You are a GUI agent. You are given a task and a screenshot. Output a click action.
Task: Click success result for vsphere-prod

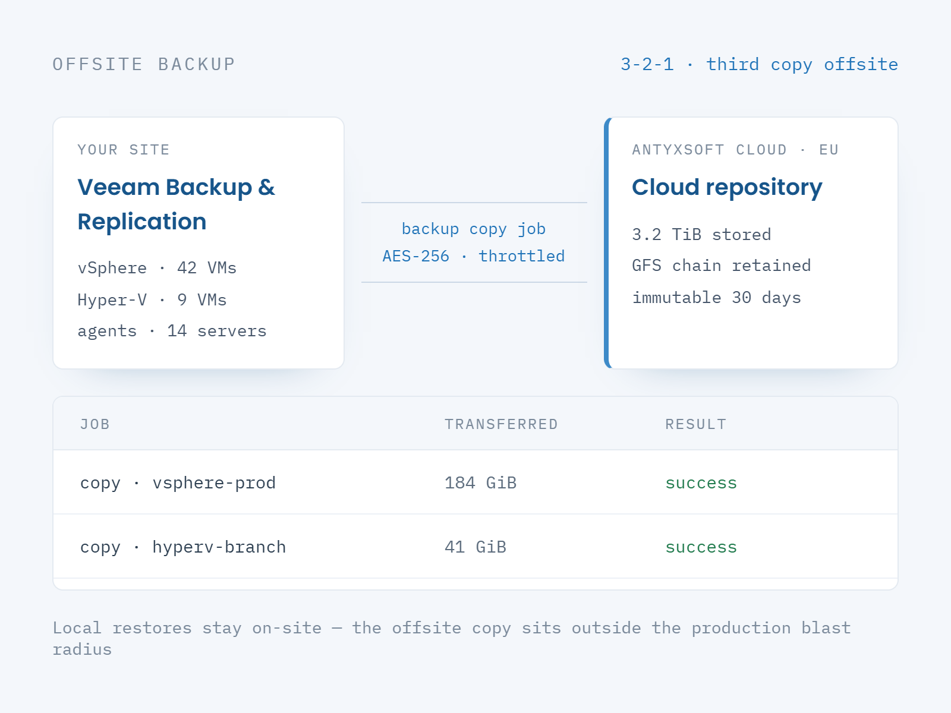coord(701,482)
